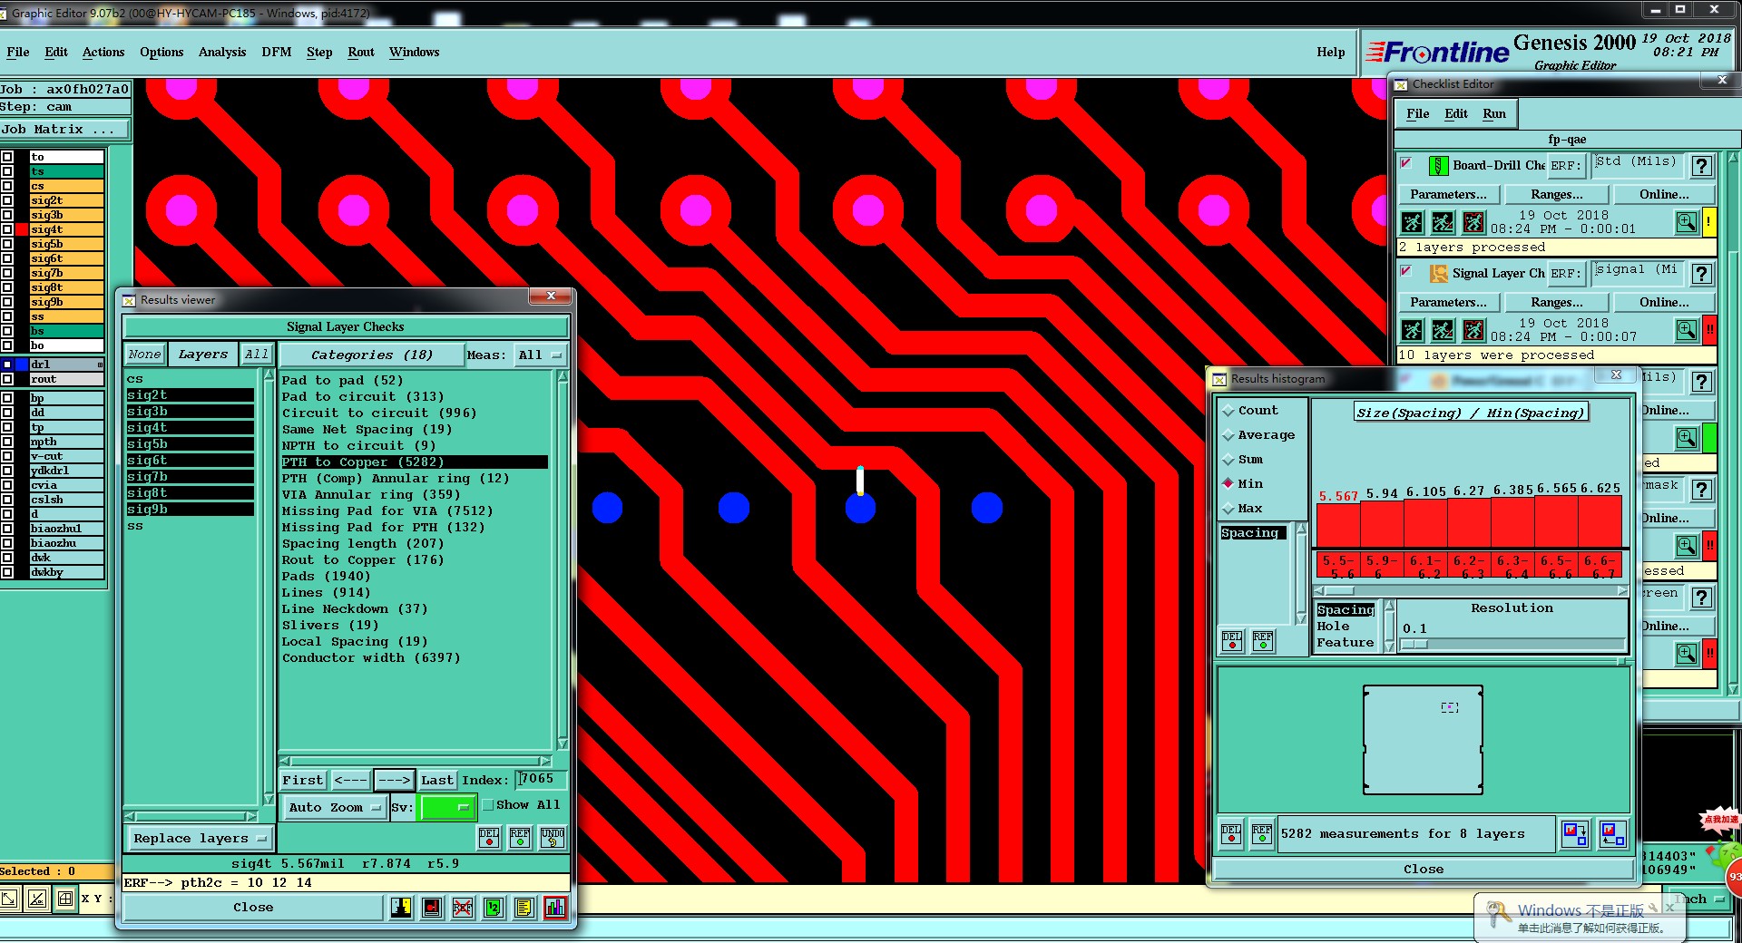Screen dimensions: 1742x943
Task: Click red-outlined runner icon in Board-Drill Check row
Action: pyautogui.click(x=1473, y=222)
